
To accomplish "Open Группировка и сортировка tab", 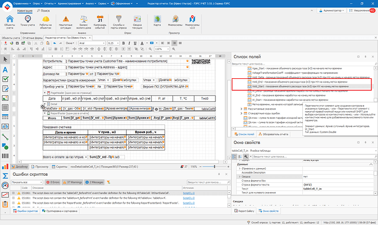I will click(x=60, y=211).
